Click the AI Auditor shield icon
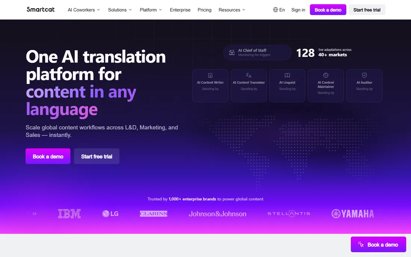The height and width of the screenshot is (257, 411). point(364,75)
